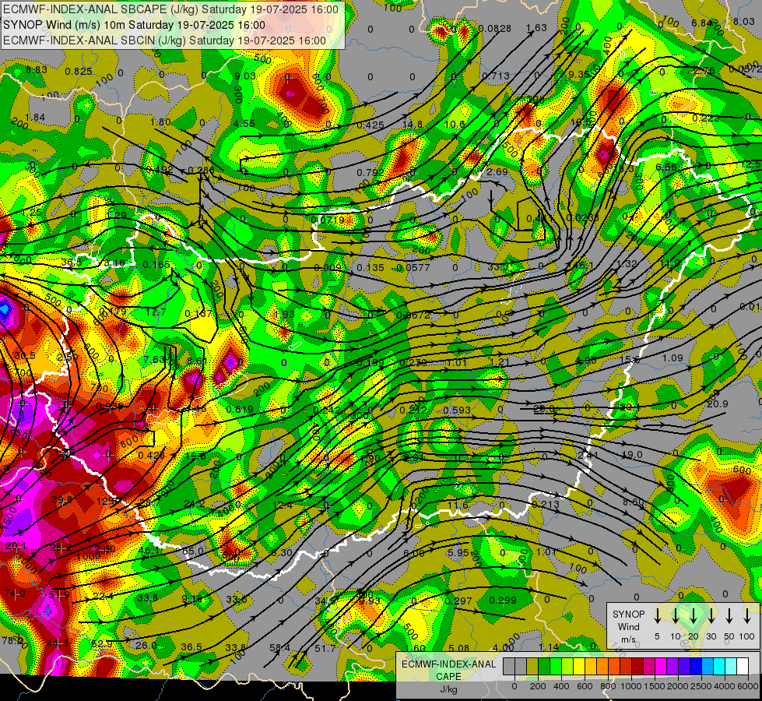Click the map value 5.95
The height and width of the screenshot is (701, 762).
click(458, 553)
